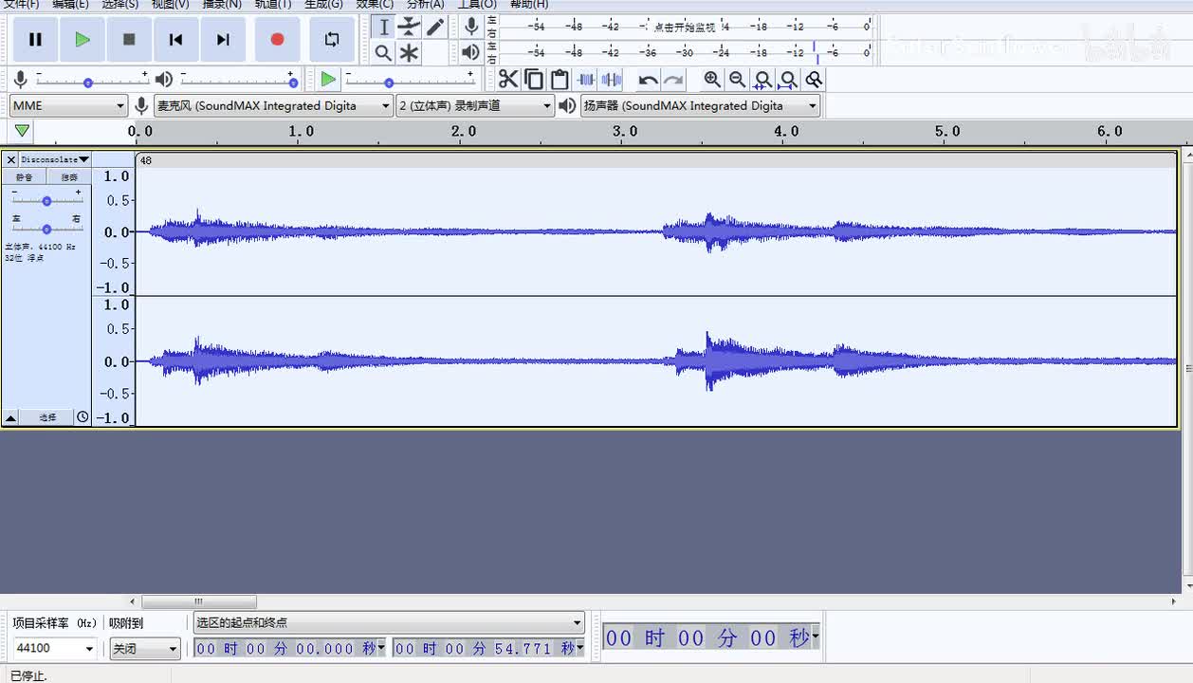
Task: Click the recording meter microphone icon
Action: point(471,27)
